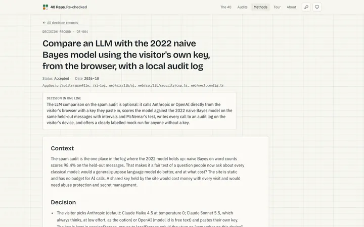Viewport: 364px width, 227px height.
Task: Open The 40 nav item
Action: [x=225, y=7]
